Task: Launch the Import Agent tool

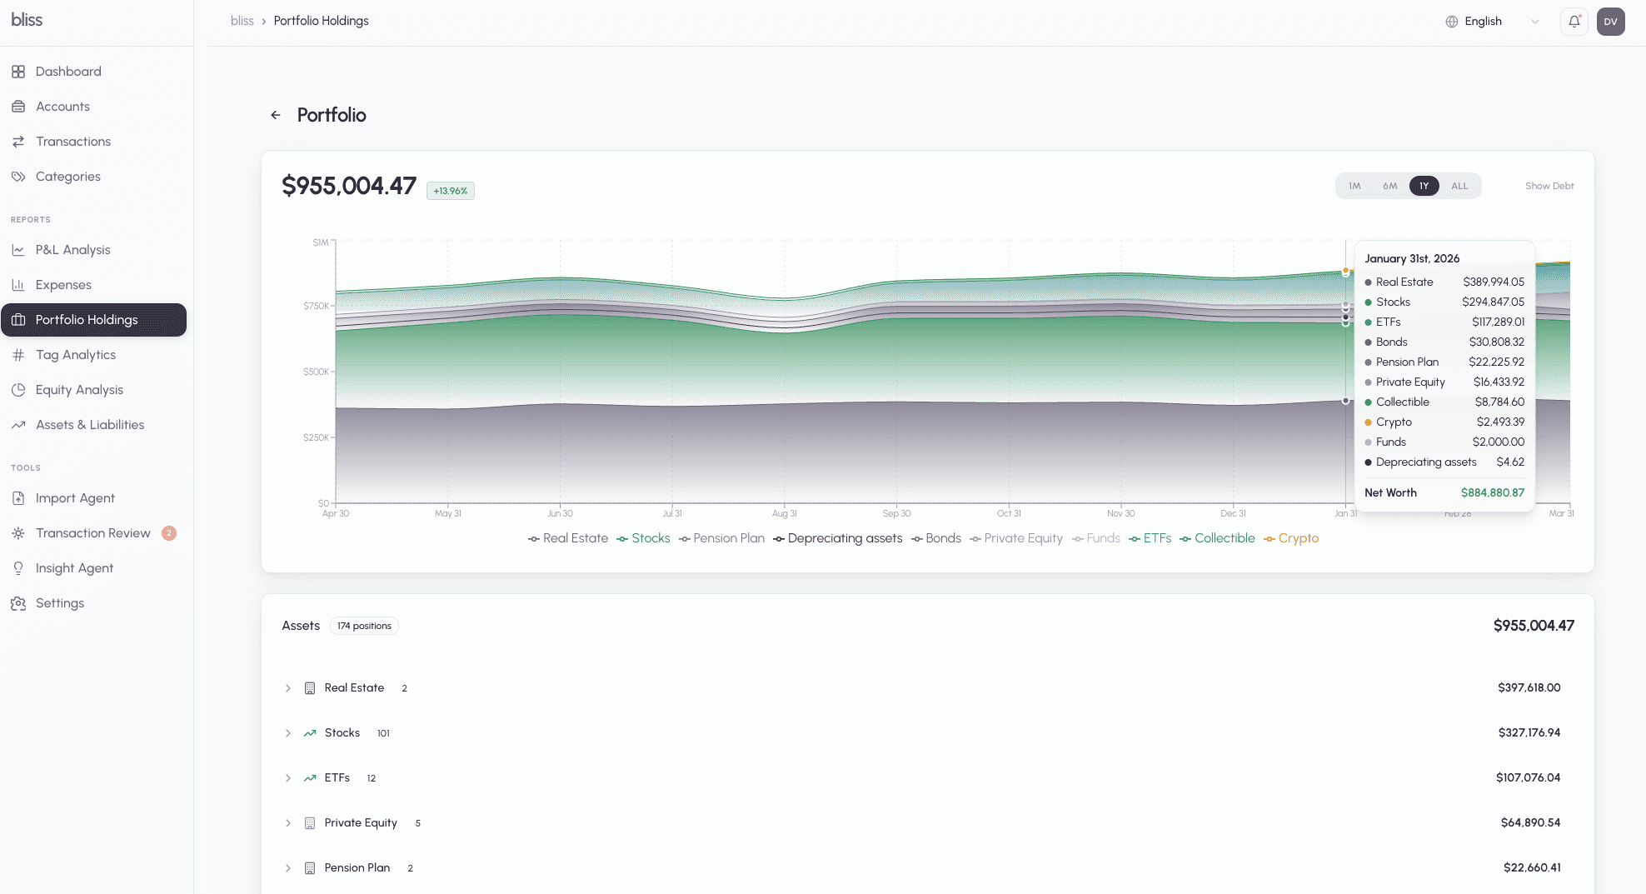Action: (x=75, y=497)
